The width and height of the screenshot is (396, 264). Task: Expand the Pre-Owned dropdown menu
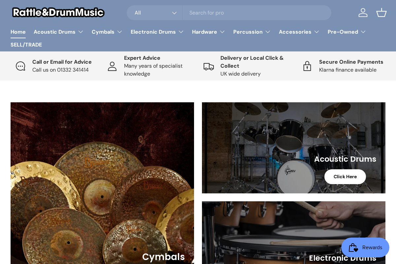tap(363, 32)
